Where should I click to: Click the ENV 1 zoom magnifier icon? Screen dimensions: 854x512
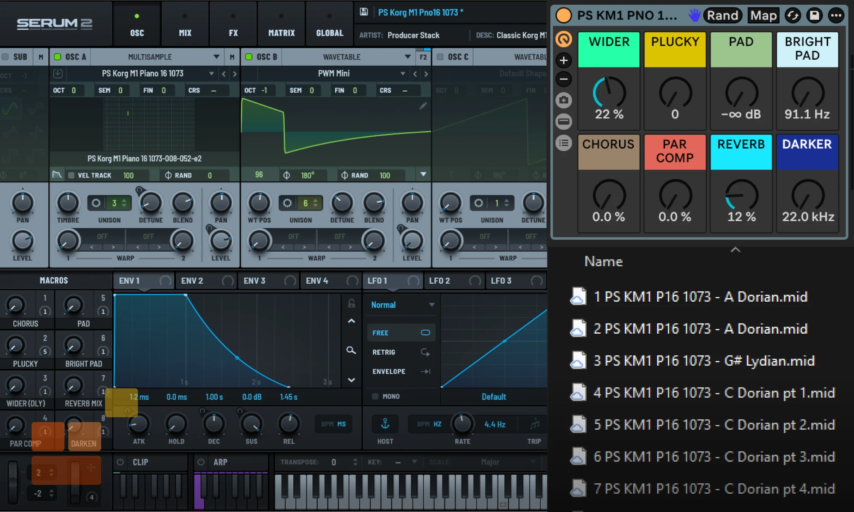tap(351, 350)
